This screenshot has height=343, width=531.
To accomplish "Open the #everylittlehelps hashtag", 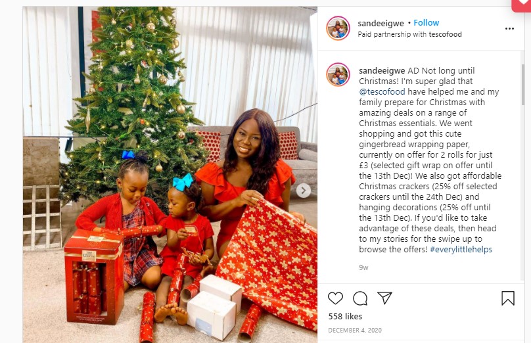I will click(x=461, y=250).
